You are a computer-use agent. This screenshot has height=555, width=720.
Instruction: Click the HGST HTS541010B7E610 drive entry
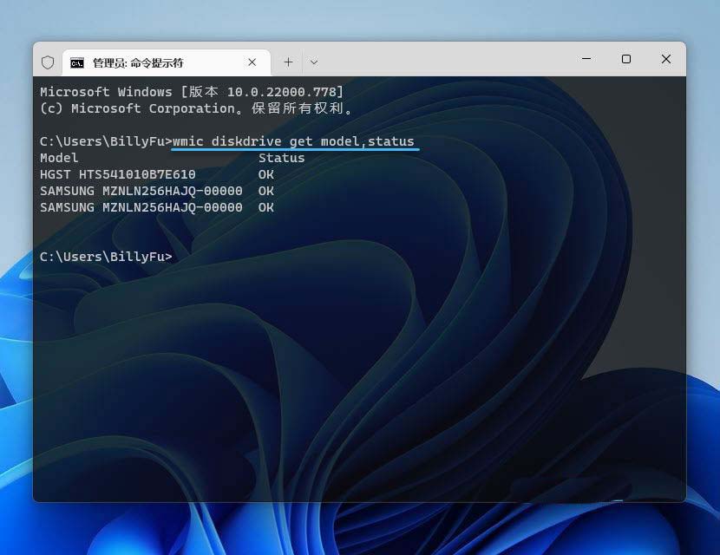(x=117, y=174)
